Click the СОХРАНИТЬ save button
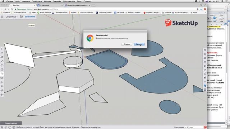The image size is (230, 129). click(x=30, y=17)
